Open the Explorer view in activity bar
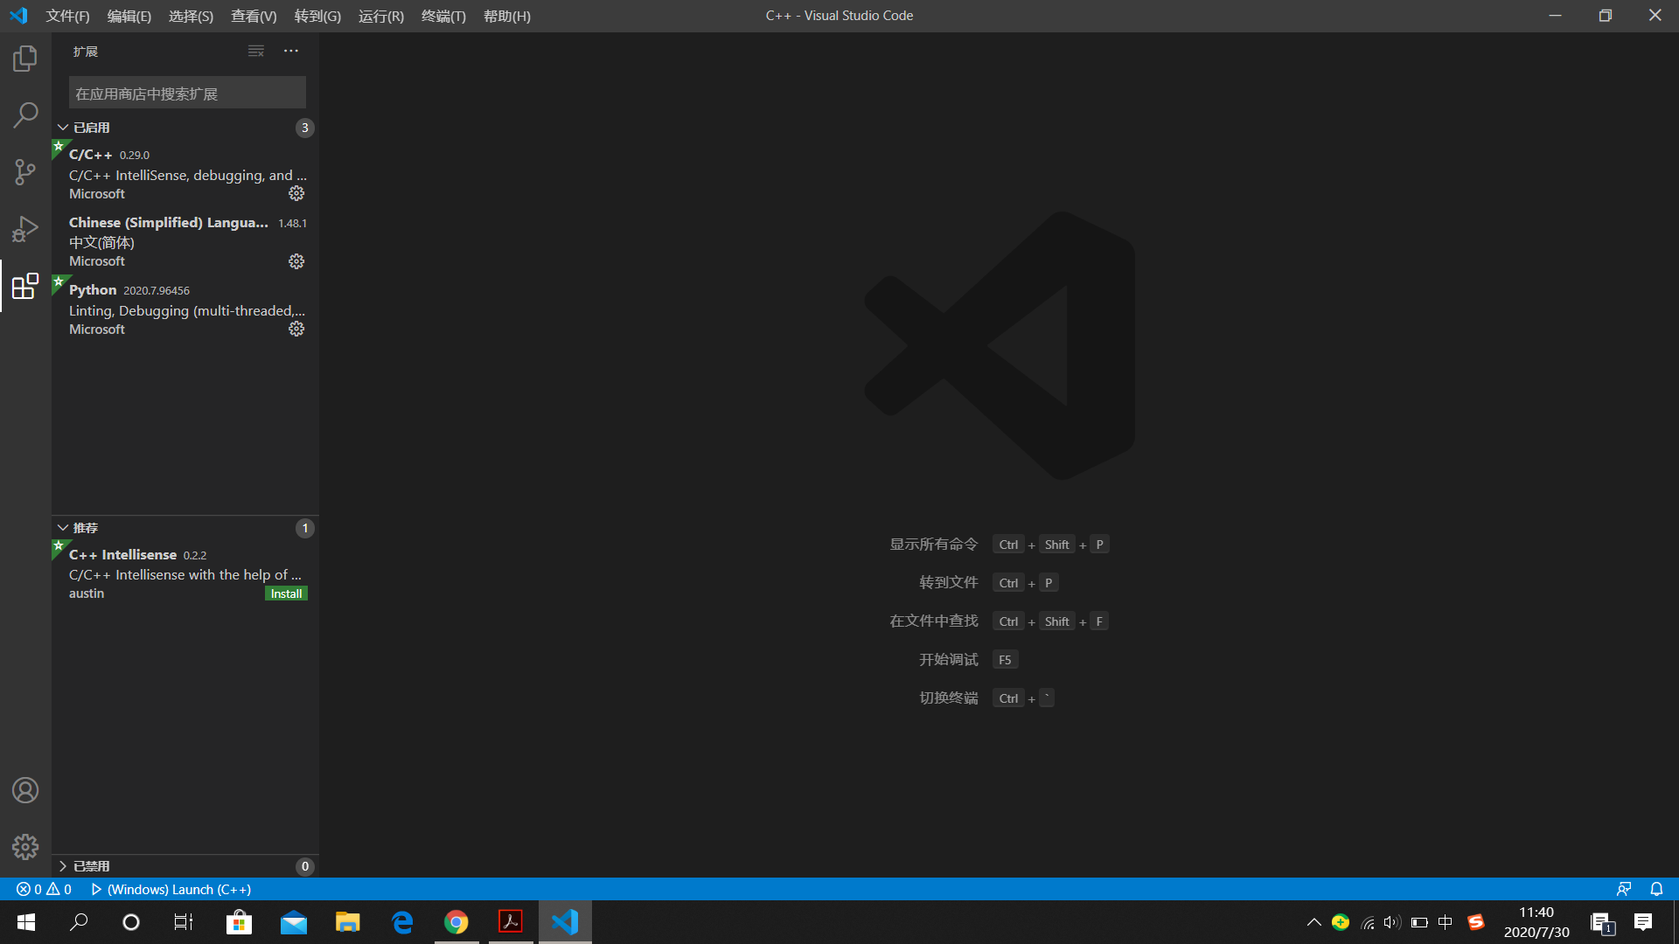This screenshot has width=1679, height=944. tap(25, 59)
